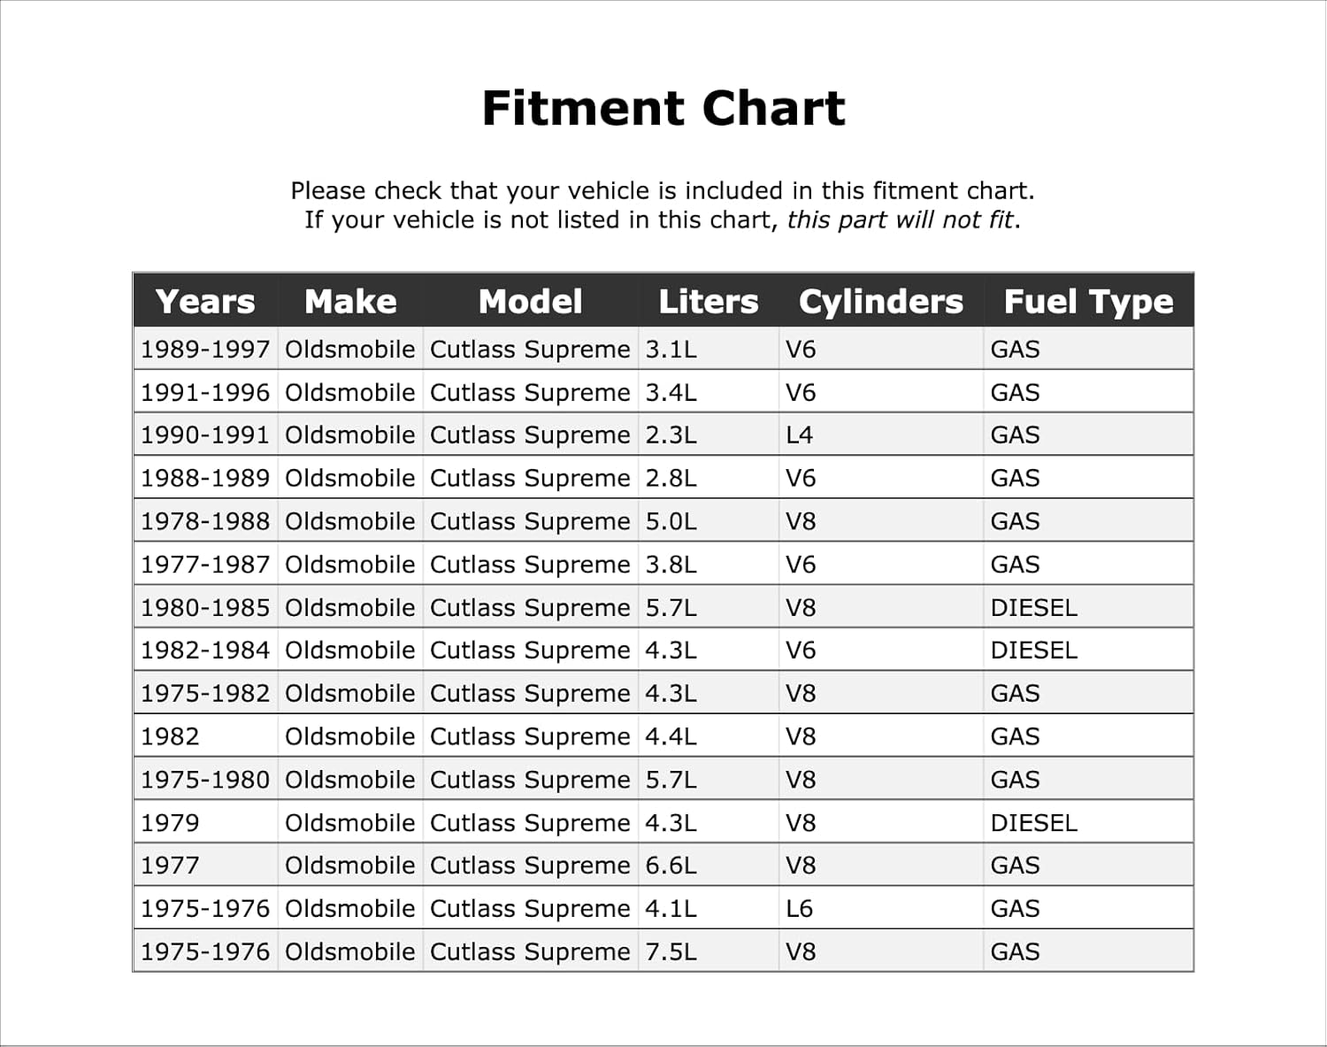
Task: Select the 1989-1997 years cell
Action: pos(205,350)
